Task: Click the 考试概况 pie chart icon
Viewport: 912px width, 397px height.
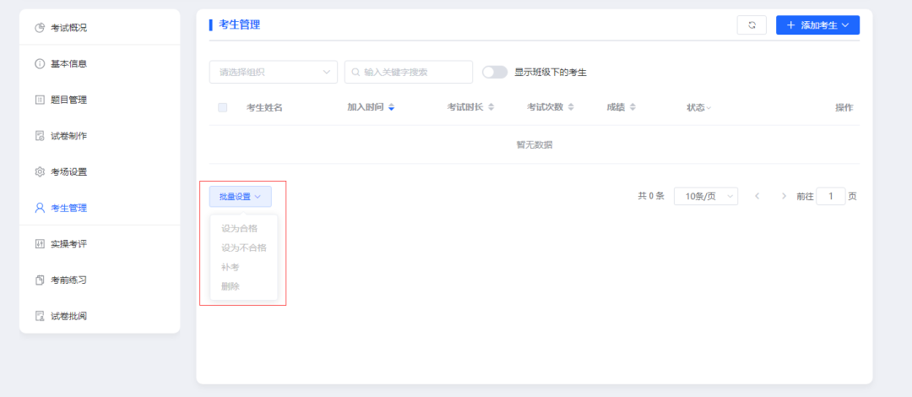Action: tap(40, 28)
